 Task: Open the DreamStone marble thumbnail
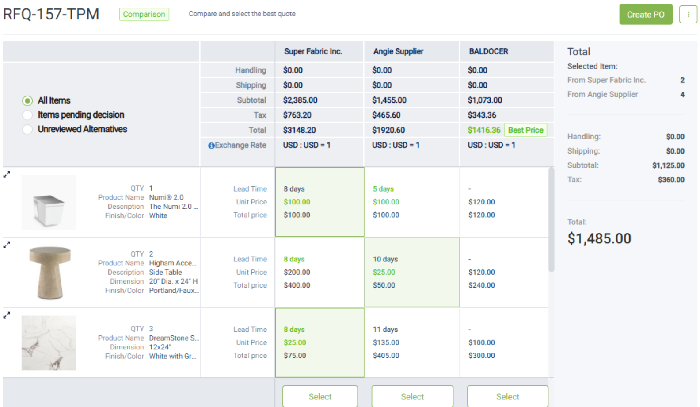(49, 343)
